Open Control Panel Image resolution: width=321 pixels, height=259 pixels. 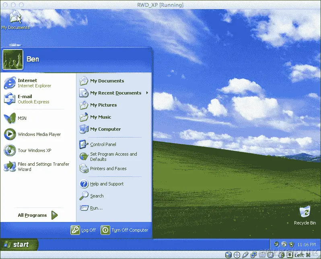click(x=98, y=144)
